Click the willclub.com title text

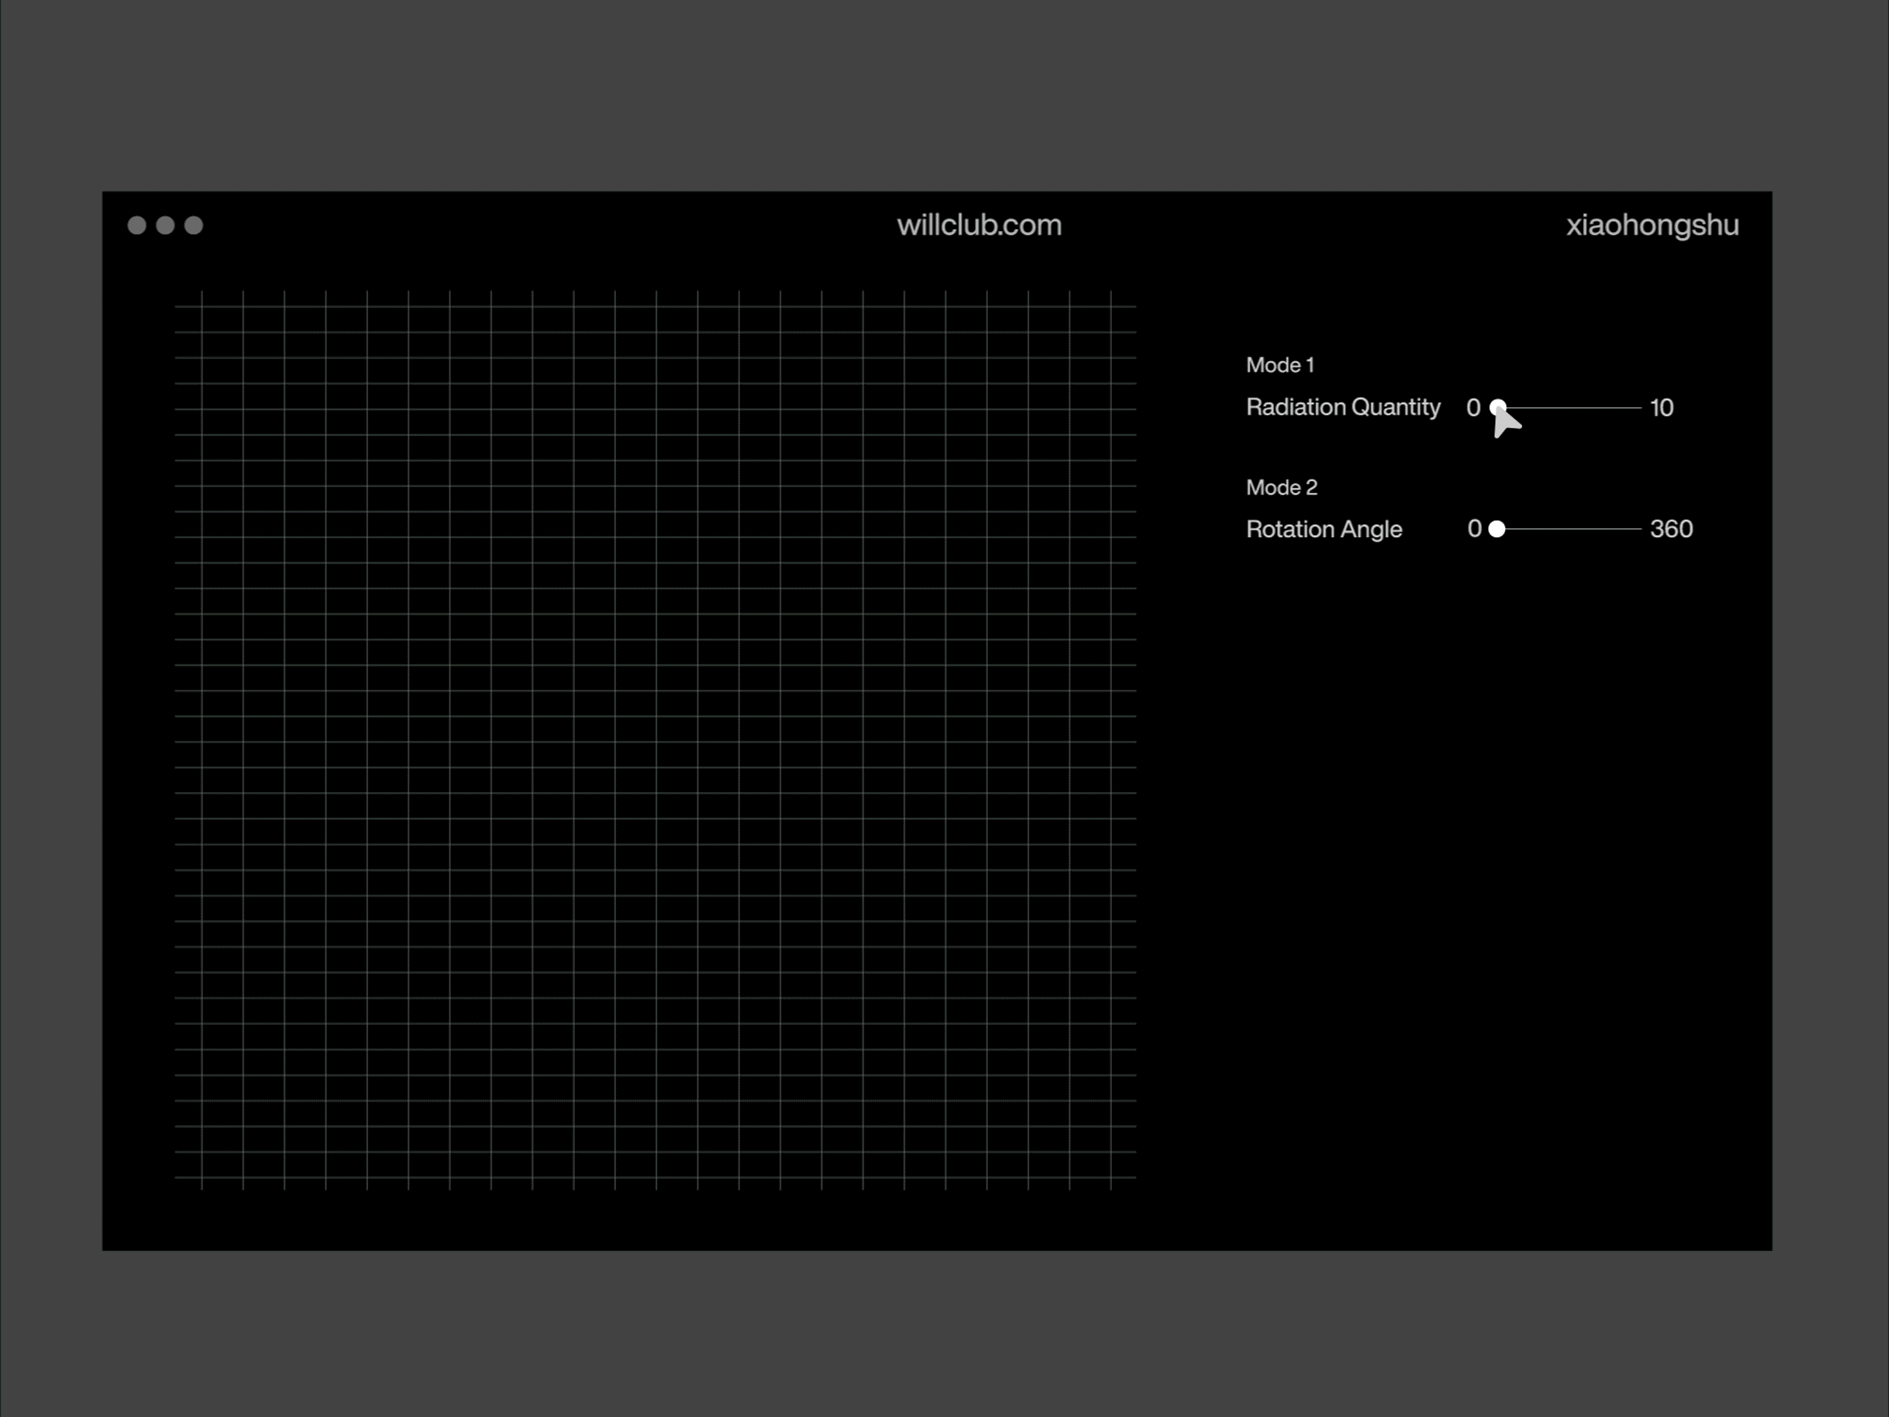click(979, 225)
